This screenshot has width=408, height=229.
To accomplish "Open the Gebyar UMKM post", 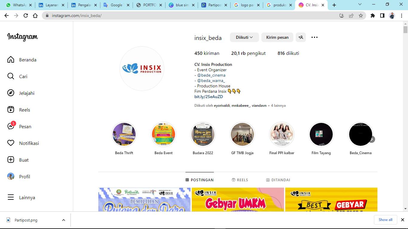I will tap(238, 199).
